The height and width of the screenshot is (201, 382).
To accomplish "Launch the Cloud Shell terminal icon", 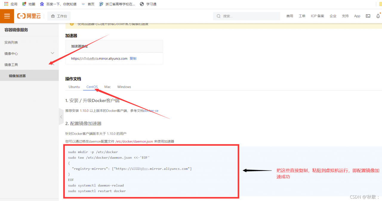I will pos(368,16).
